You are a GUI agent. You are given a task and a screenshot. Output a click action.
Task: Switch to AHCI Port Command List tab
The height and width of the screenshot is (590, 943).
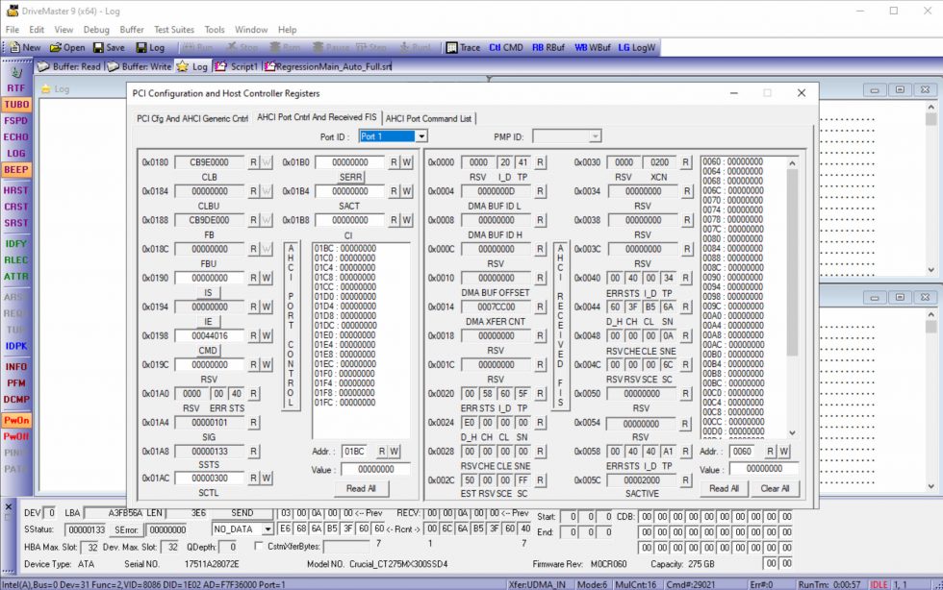(428, 118)
